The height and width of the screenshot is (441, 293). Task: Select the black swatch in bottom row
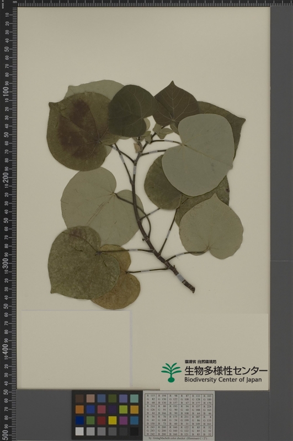134,431
